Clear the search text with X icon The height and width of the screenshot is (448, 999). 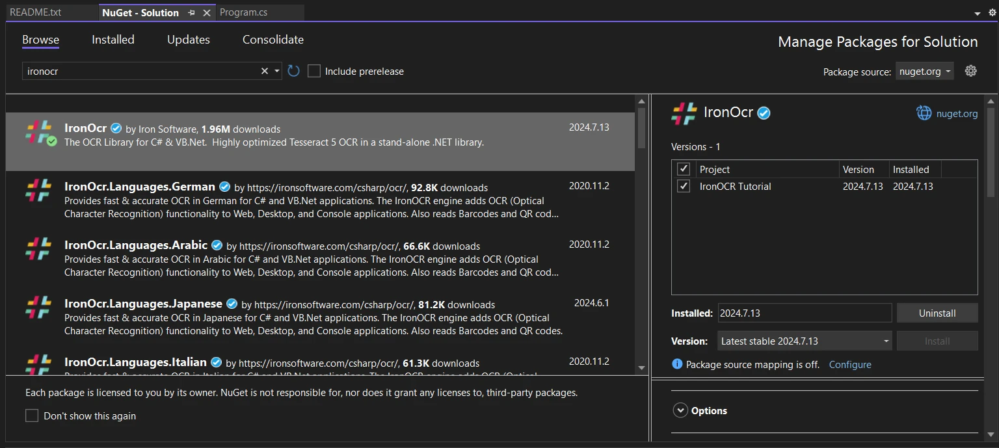coord(265,71)
